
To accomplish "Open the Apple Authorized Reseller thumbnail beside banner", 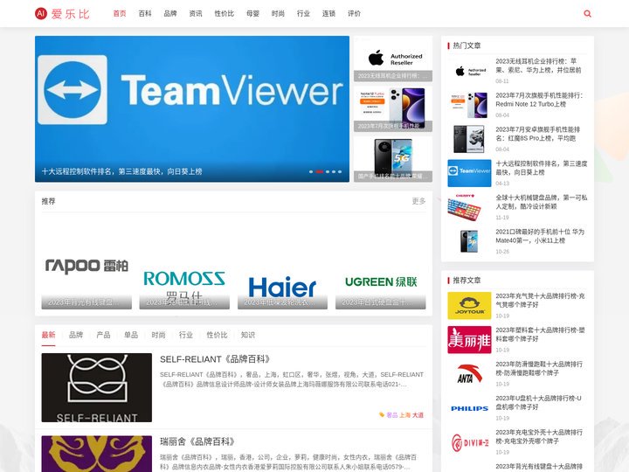I will click(x=393, y=59).
